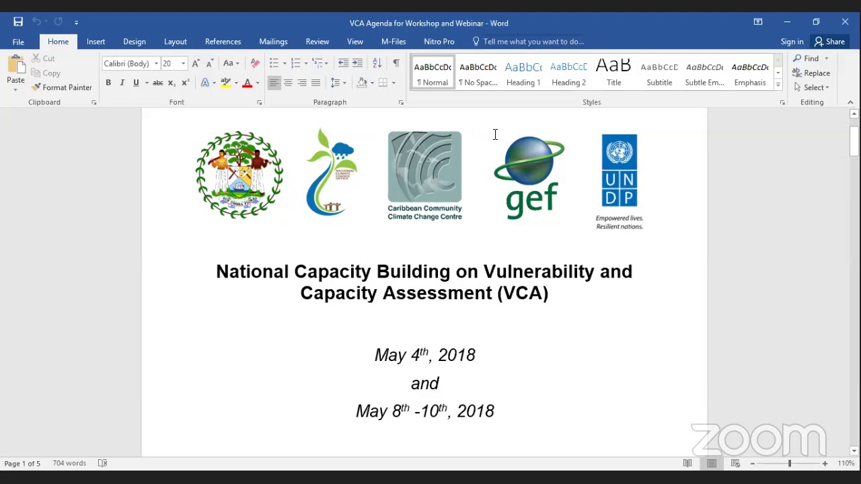
Task: Align text left
Action: [274, 83]
